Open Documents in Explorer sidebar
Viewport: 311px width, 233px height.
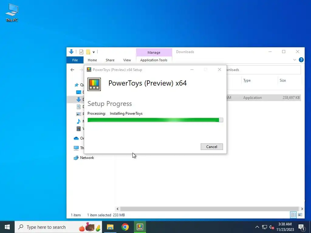[79, 107]
